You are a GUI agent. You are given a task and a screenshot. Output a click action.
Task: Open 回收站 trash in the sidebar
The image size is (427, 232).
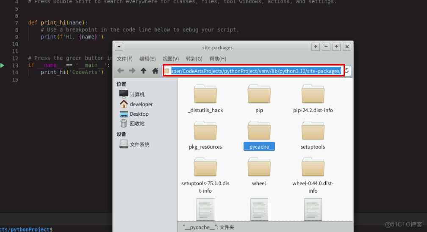point(132,123)
